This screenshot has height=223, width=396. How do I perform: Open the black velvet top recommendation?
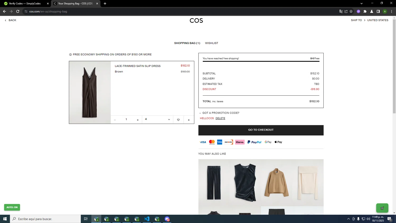pyautogui.click(x=245, y=183)
